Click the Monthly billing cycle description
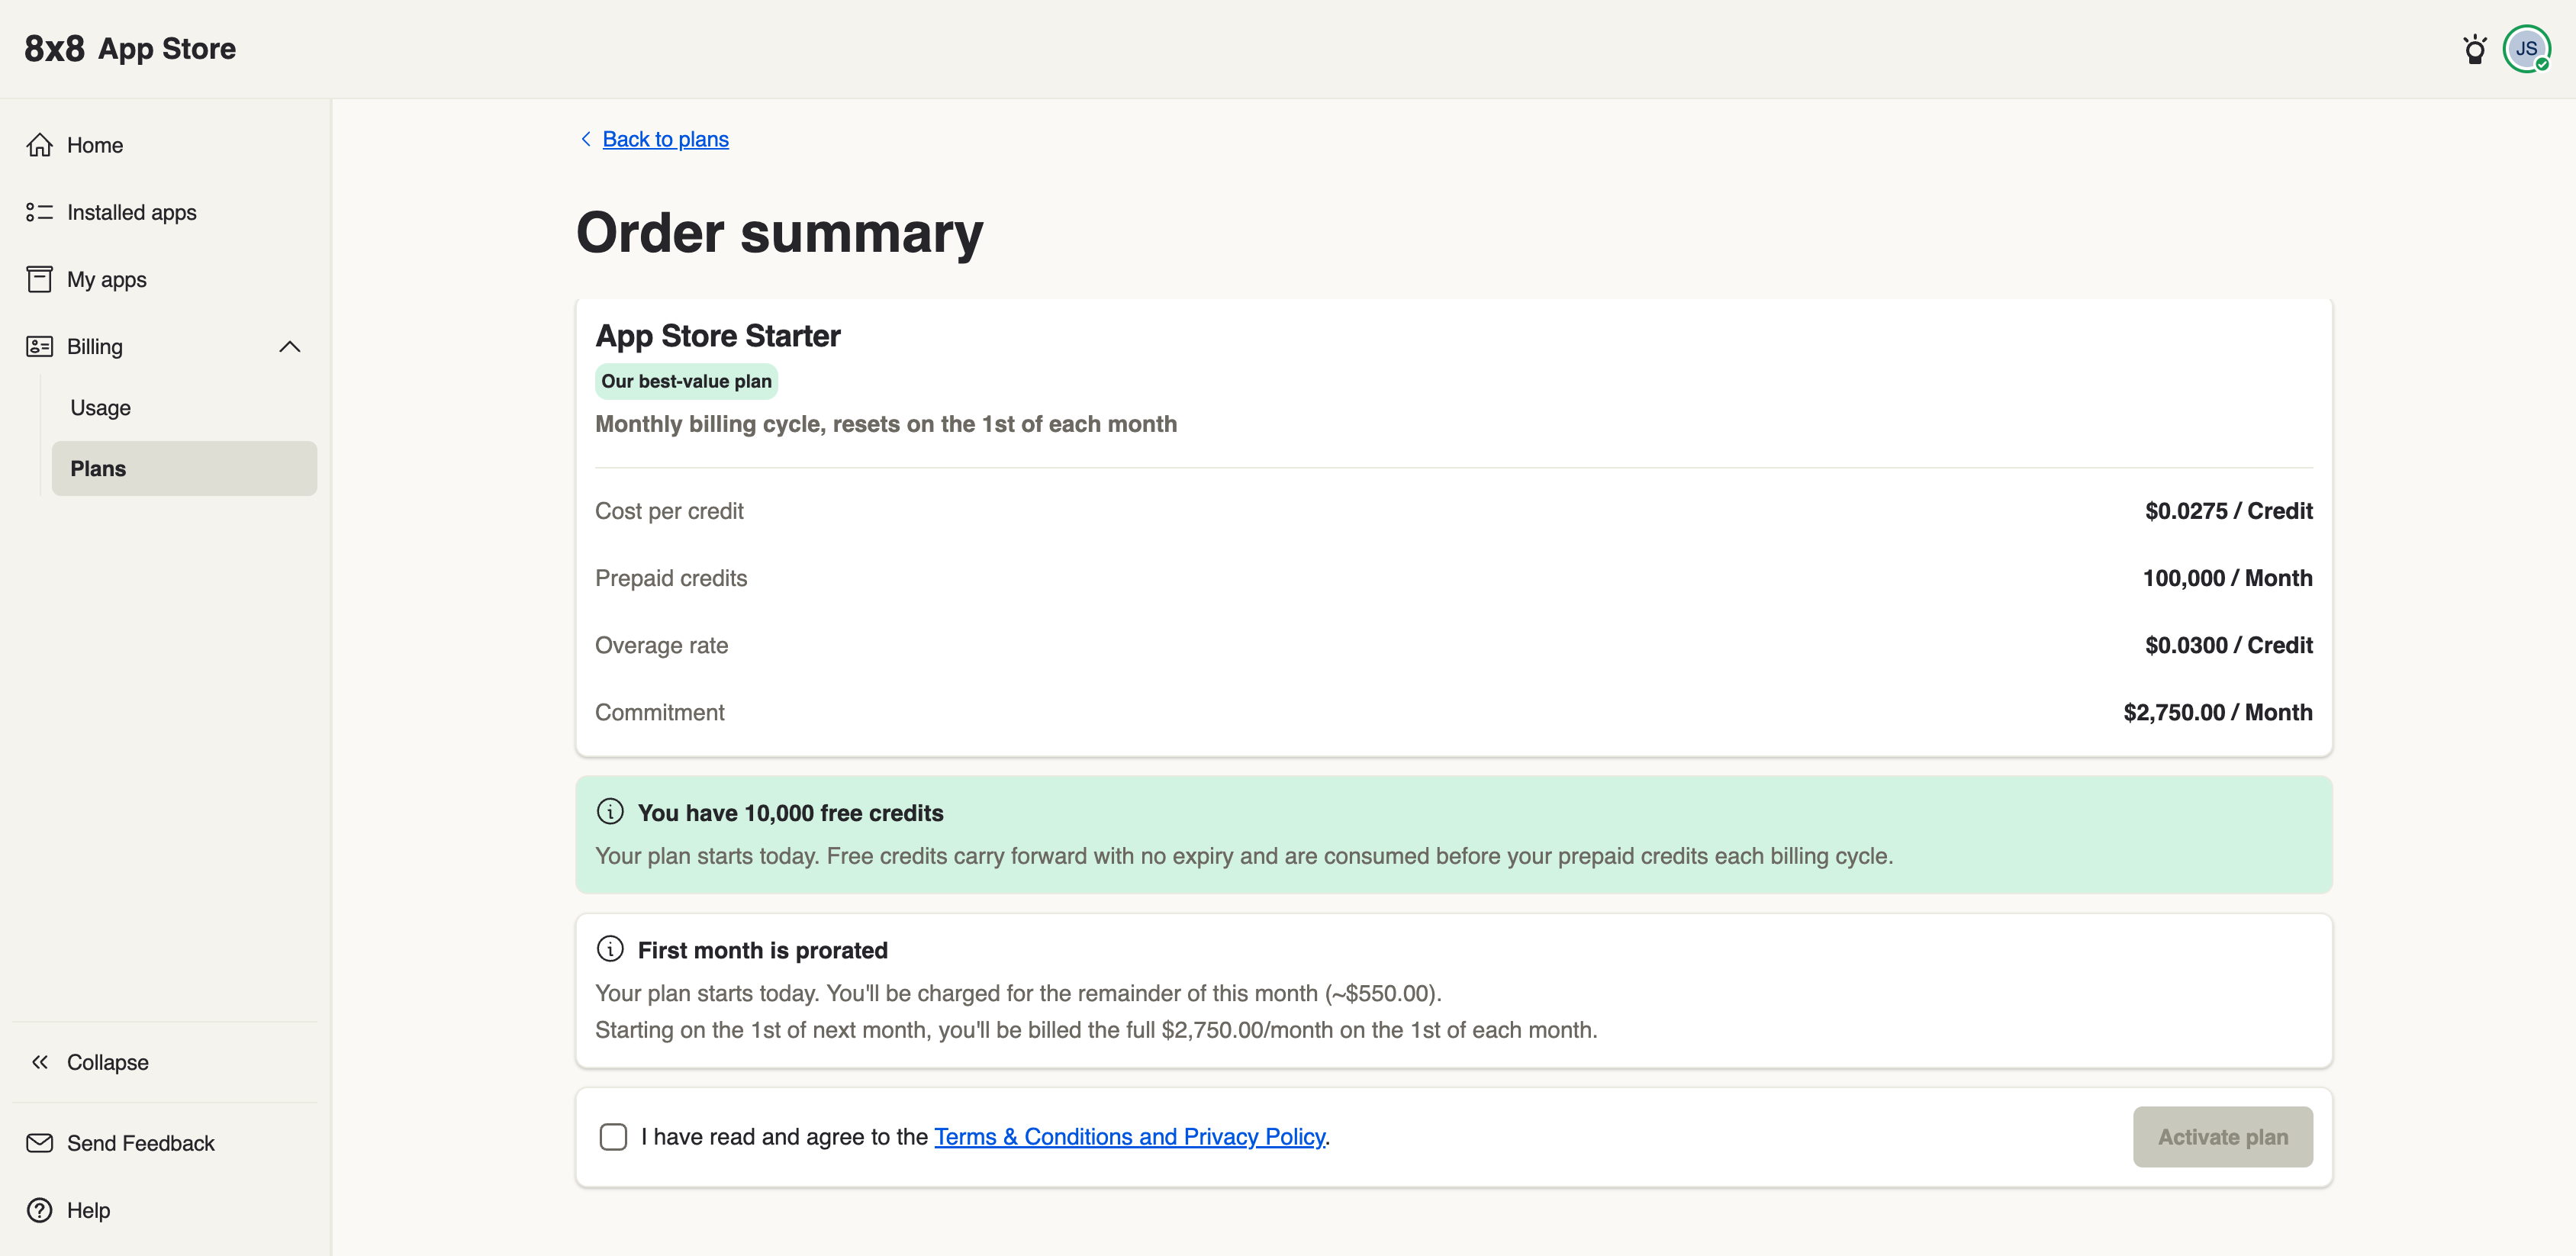Image resolution: width=2576 pixels, height=1256 pixels. tap(885, 424)
